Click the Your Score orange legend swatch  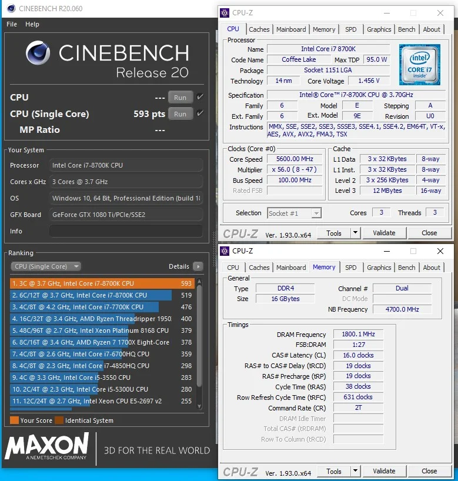(x=14, y=420)
